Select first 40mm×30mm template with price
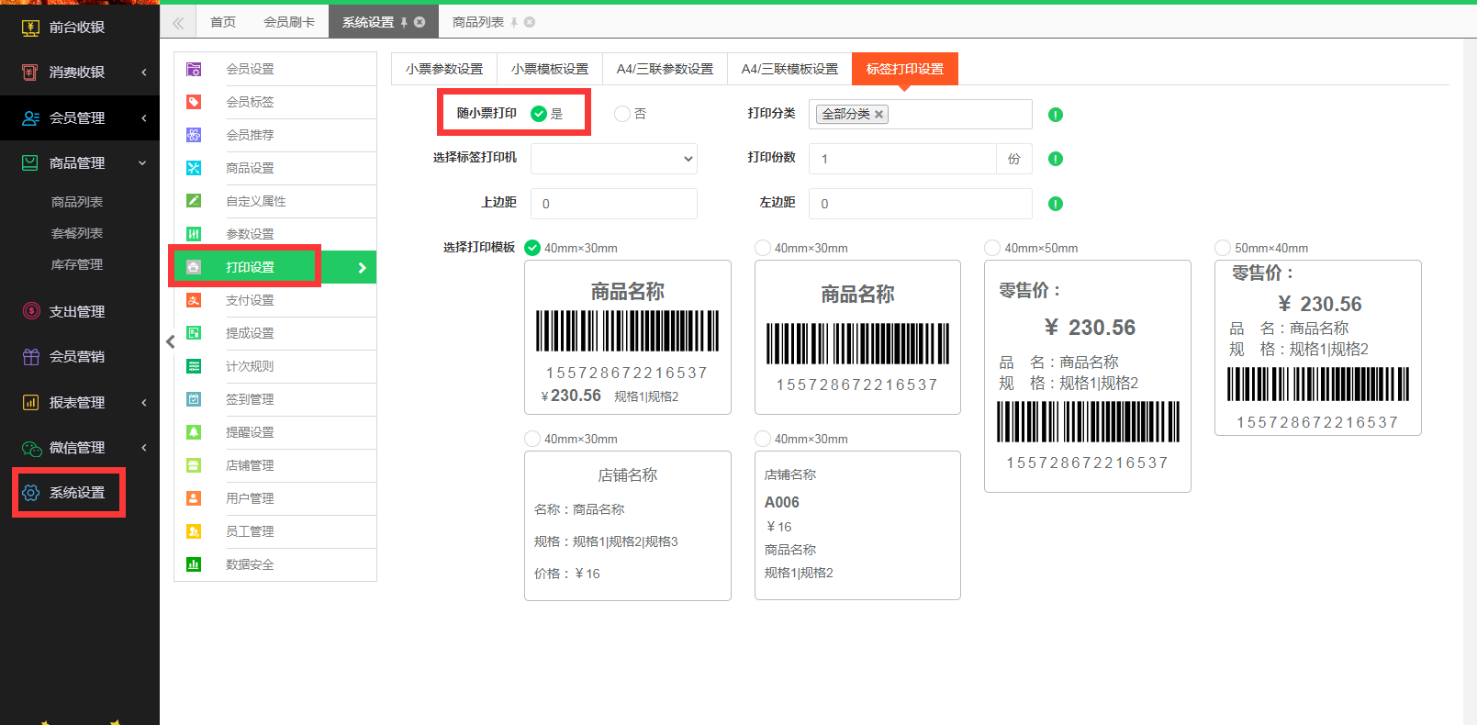 (532, 248)
